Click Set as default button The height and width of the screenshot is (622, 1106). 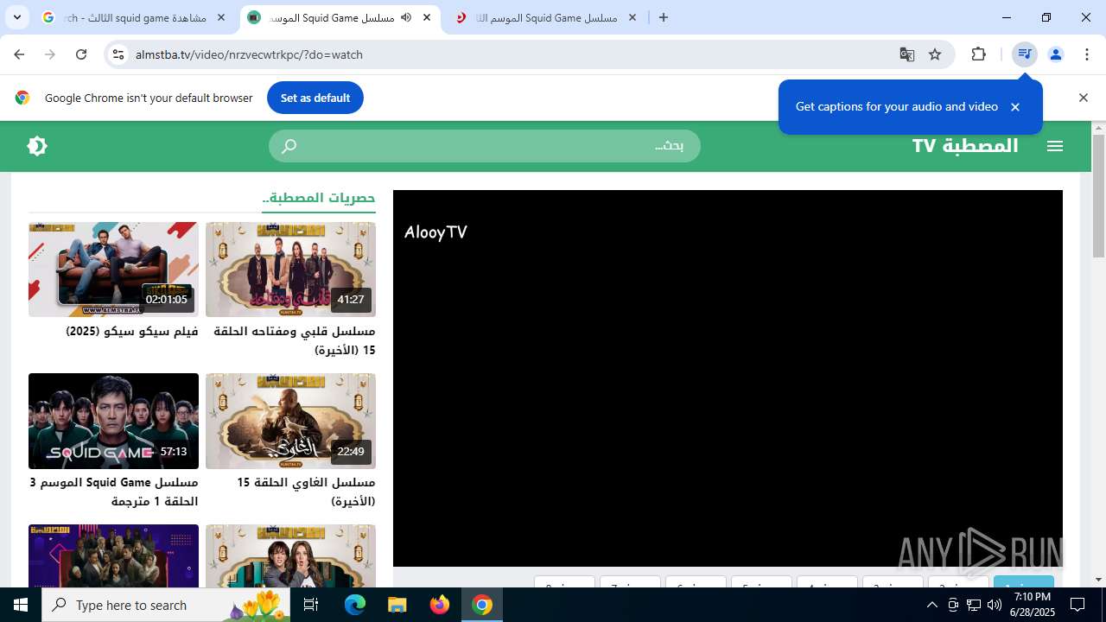coord(315,98)
